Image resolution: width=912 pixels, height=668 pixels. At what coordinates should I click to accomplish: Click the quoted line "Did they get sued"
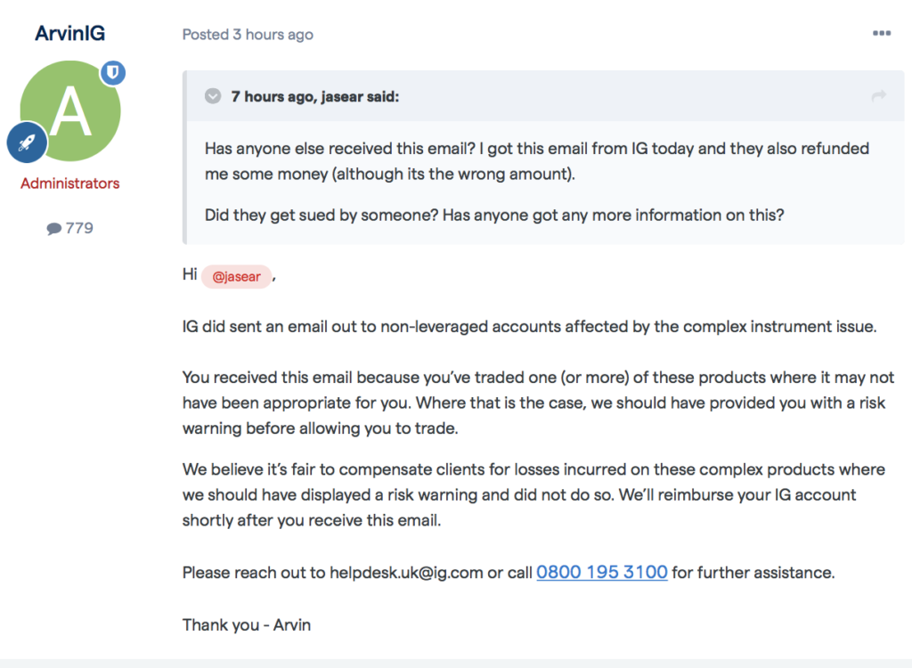coord(493,216)
